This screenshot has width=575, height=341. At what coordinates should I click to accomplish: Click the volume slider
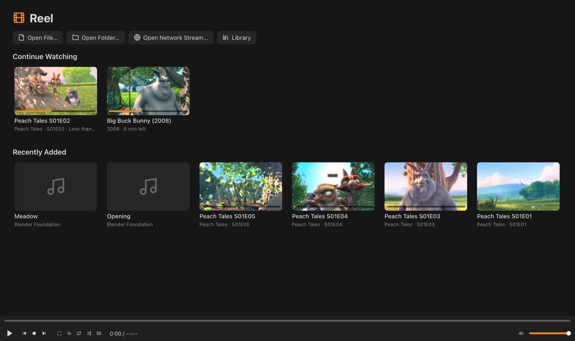(x=549, y=333)
